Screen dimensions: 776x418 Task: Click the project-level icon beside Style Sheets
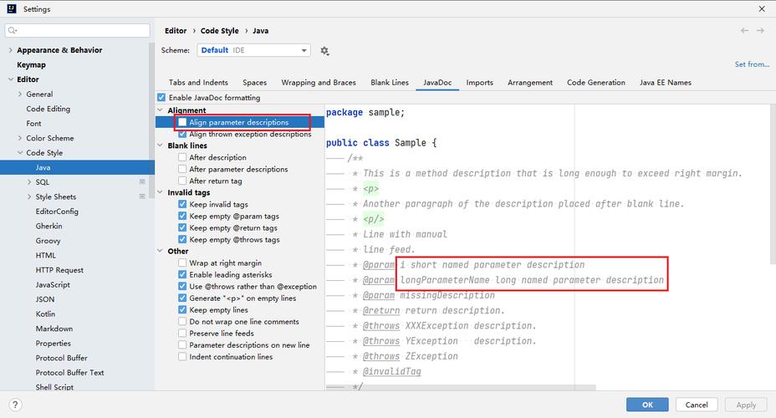[x=142, y=197]
